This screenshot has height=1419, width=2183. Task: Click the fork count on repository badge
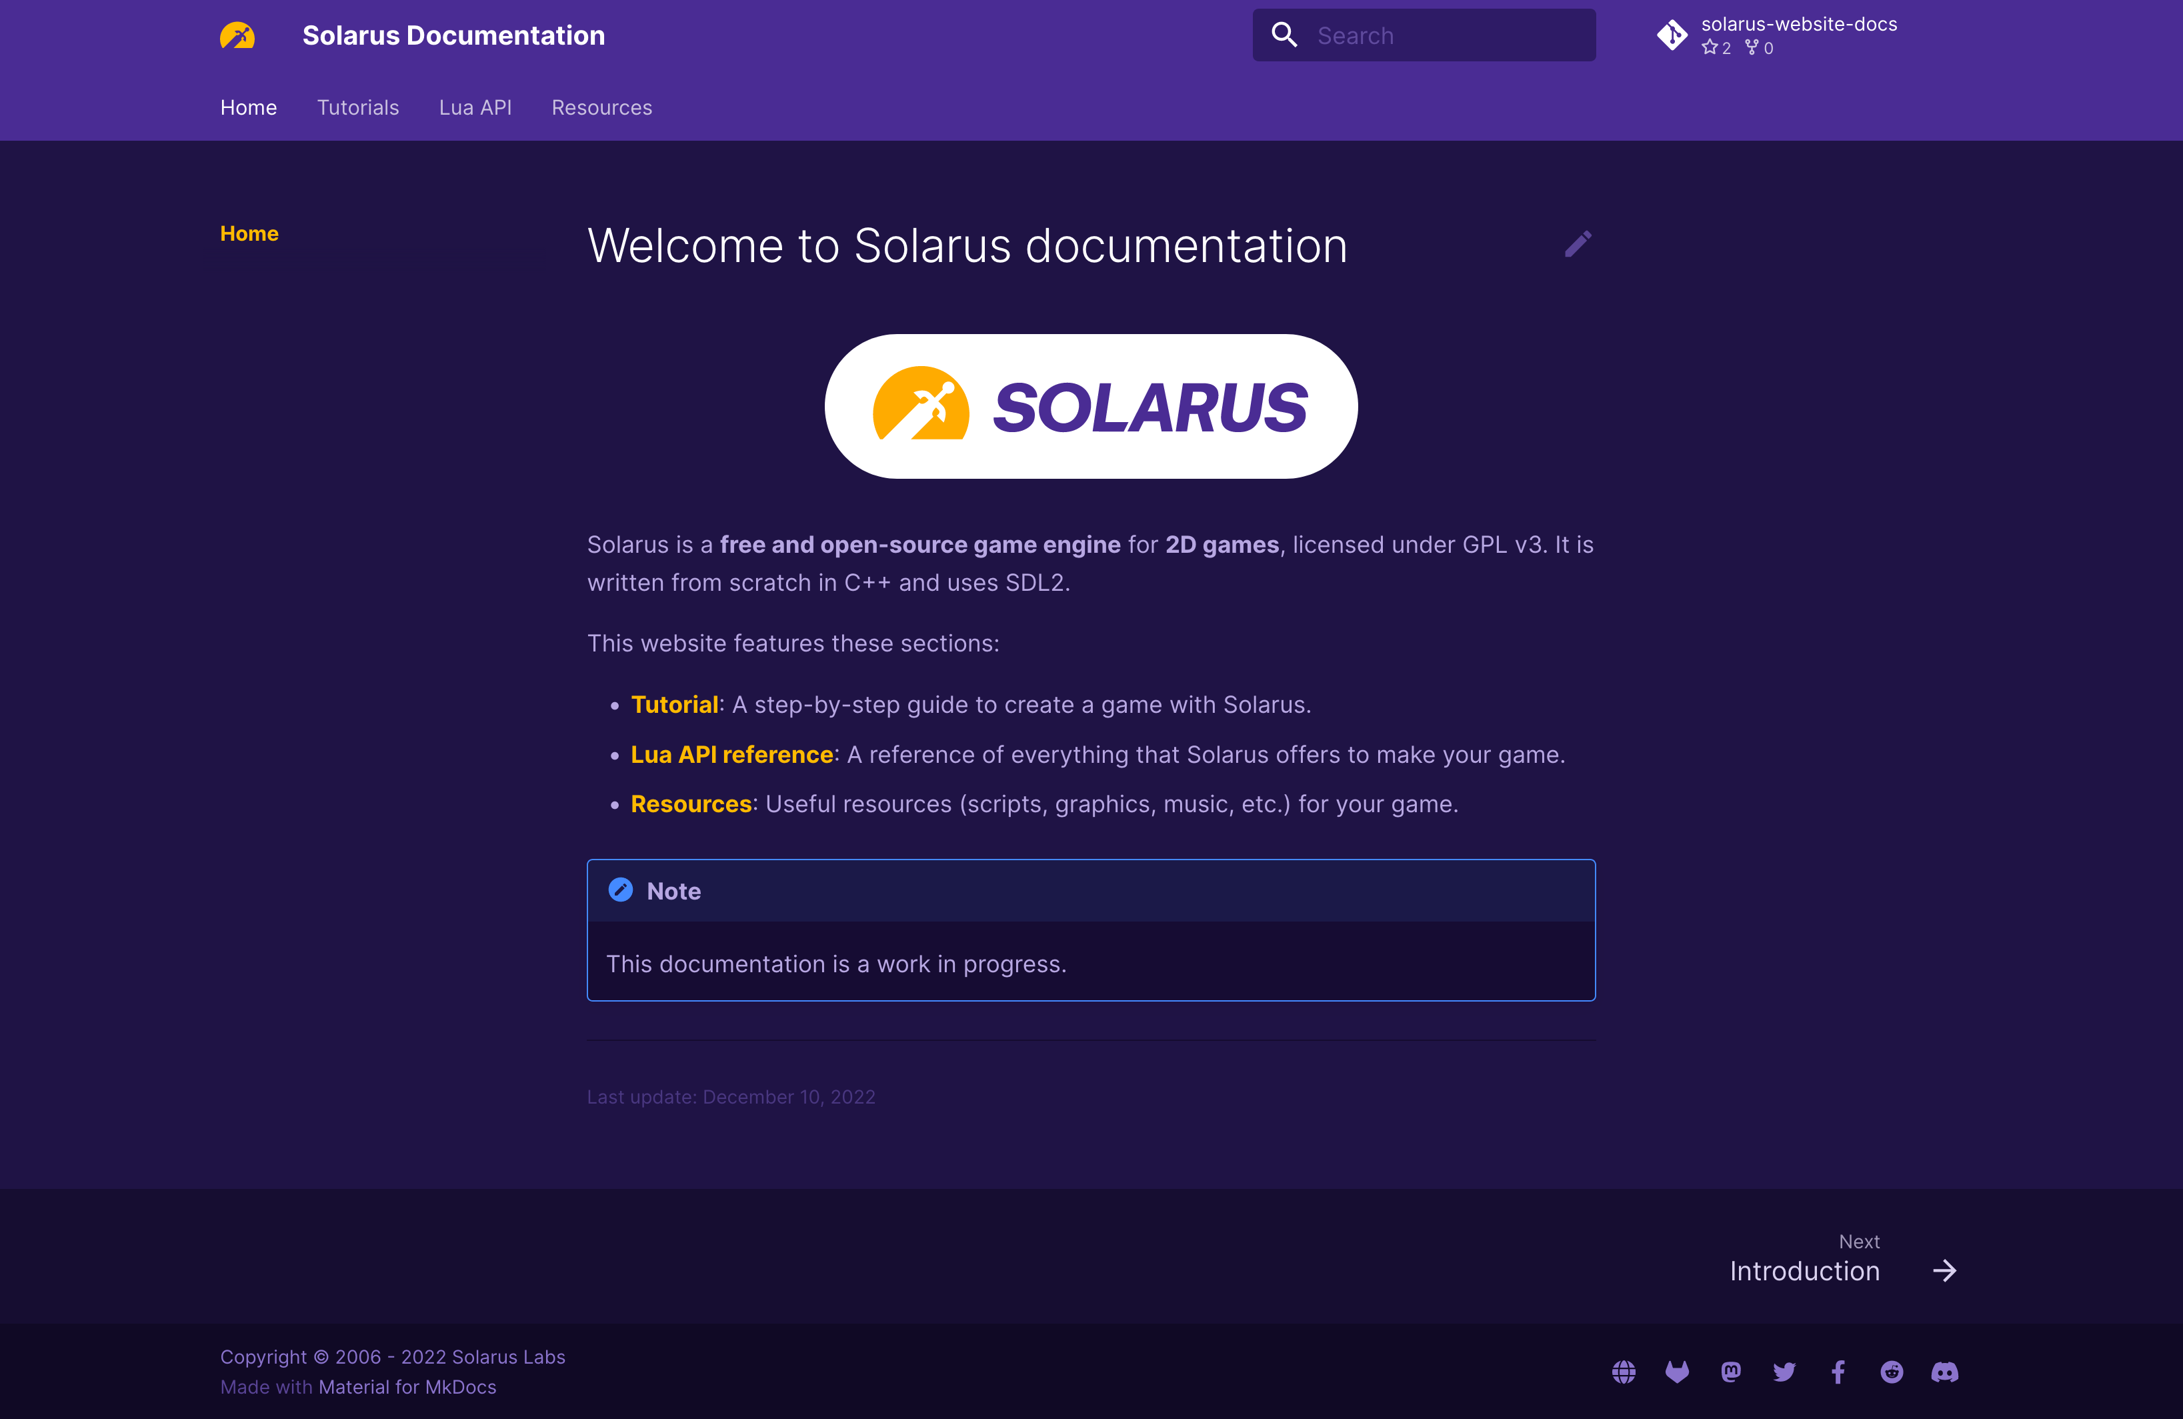pyautogui.click(x=1770, y=48)
